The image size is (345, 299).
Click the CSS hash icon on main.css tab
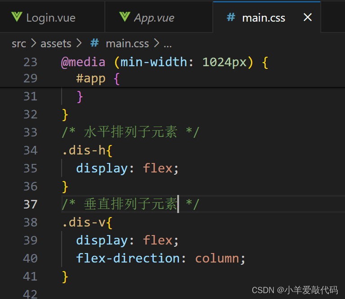click(231, 17)
